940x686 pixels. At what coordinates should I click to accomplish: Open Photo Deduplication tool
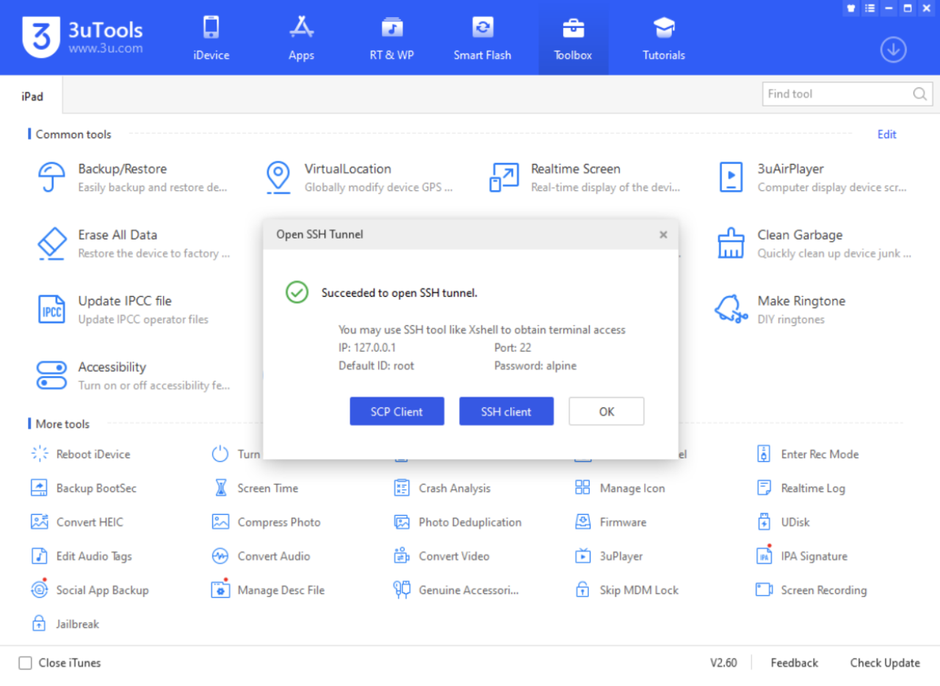[458, 522]
